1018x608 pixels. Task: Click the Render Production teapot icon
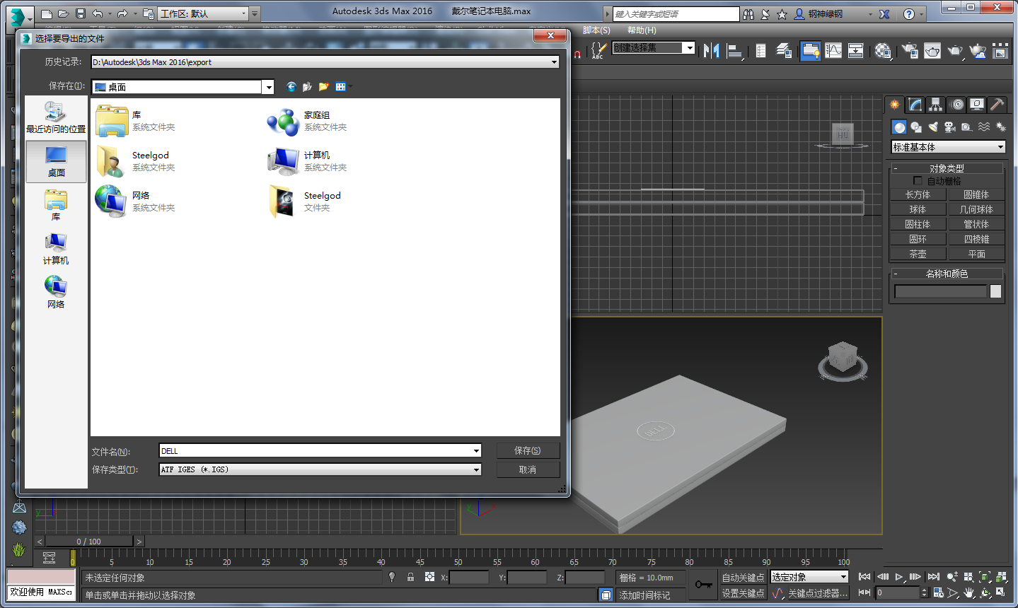click(956, 50)
